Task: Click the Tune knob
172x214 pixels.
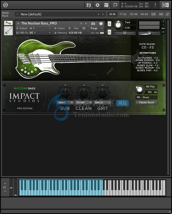Action: pyautogui.click(x=118, y=25)
